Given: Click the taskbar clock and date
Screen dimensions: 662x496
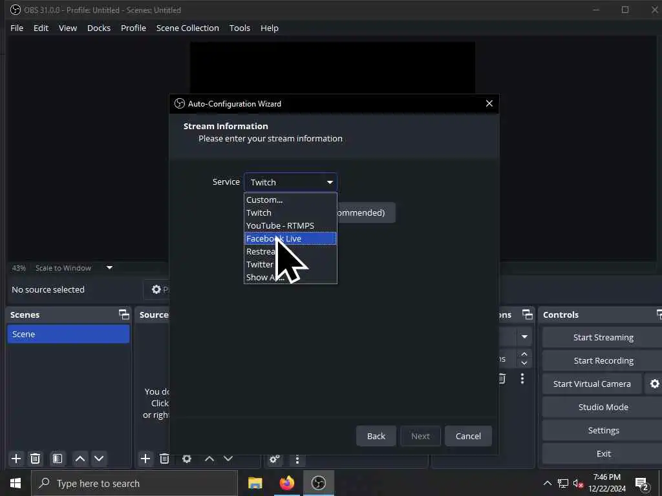Looking at the screenshot, I should coord(606,483).
